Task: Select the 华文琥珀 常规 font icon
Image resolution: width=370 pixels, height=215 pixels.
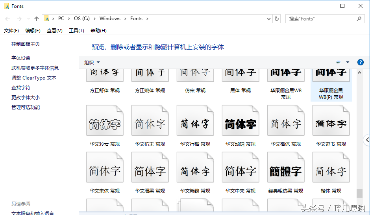Action: click(x=240, y=120)
